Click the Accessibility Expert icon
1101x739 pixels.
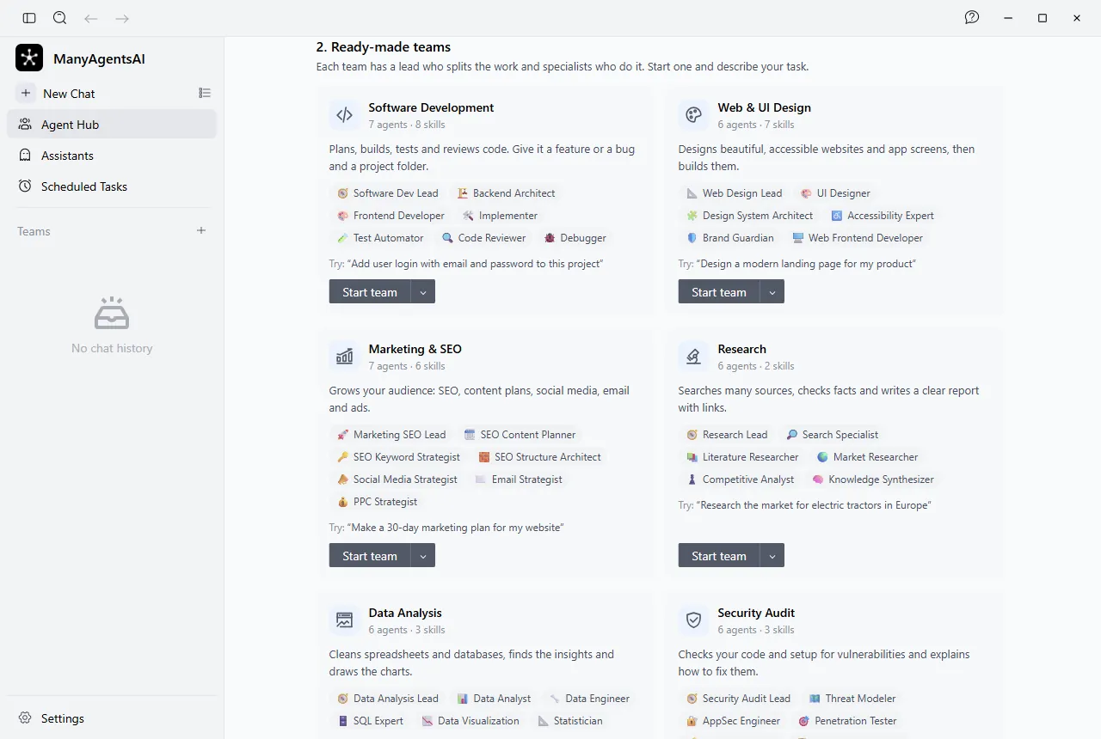point(837,216)
